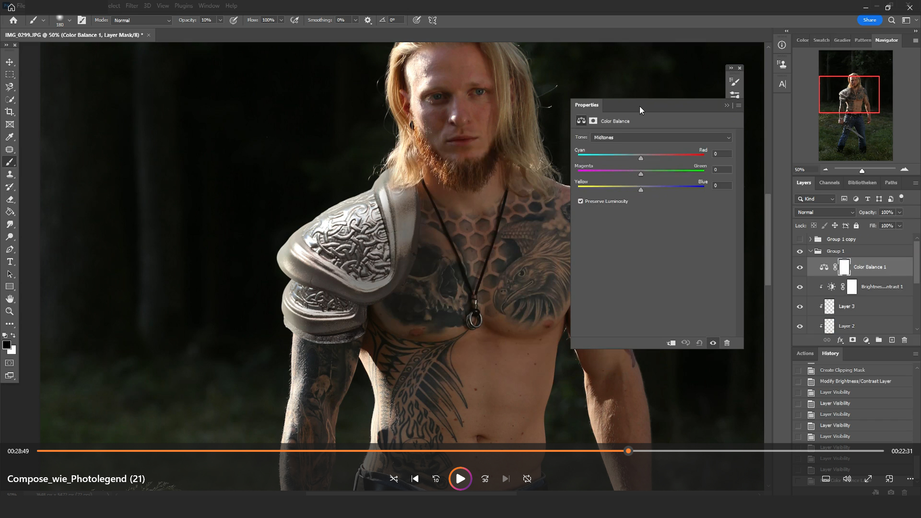Open the brush Mode dropdown
Screen dimensions: 921x518
(142, 20)
